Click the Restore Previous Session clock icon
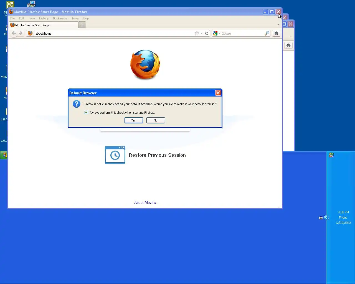The height and width of the screenshot is (284, 355). [115, 155]
